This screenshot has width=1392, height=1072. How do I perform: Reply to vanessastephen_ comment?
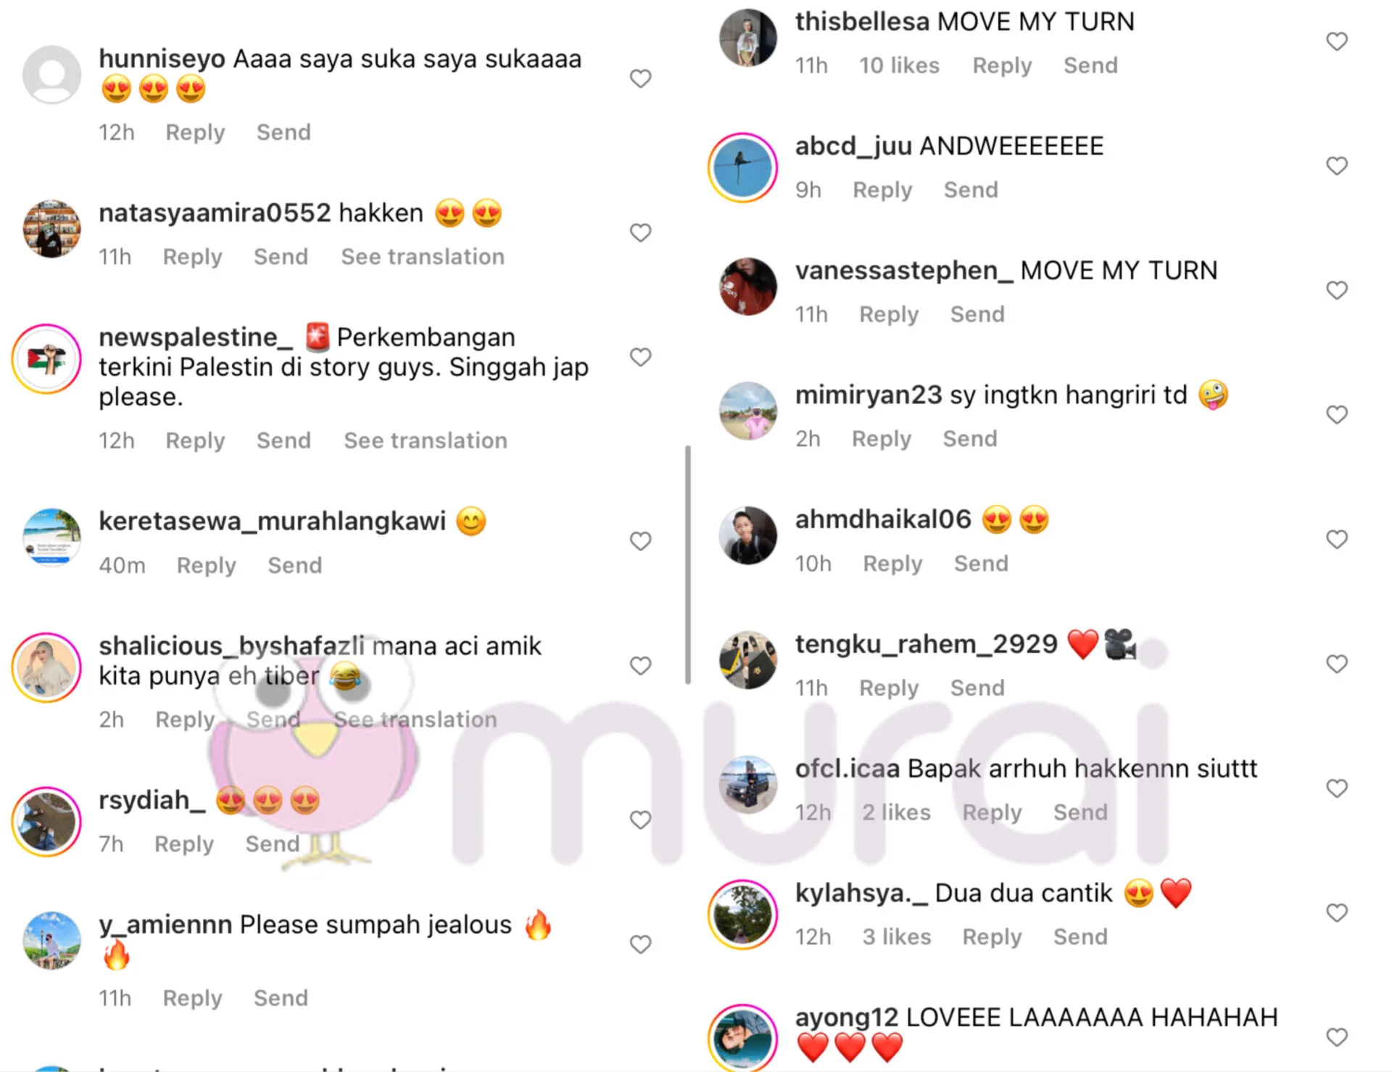pos(889,315)
